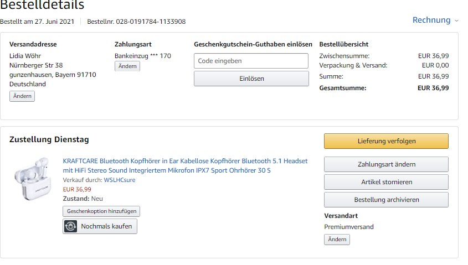
Task: Click Ändern under Bankeinzug payment method
Action: click(127, 66)
